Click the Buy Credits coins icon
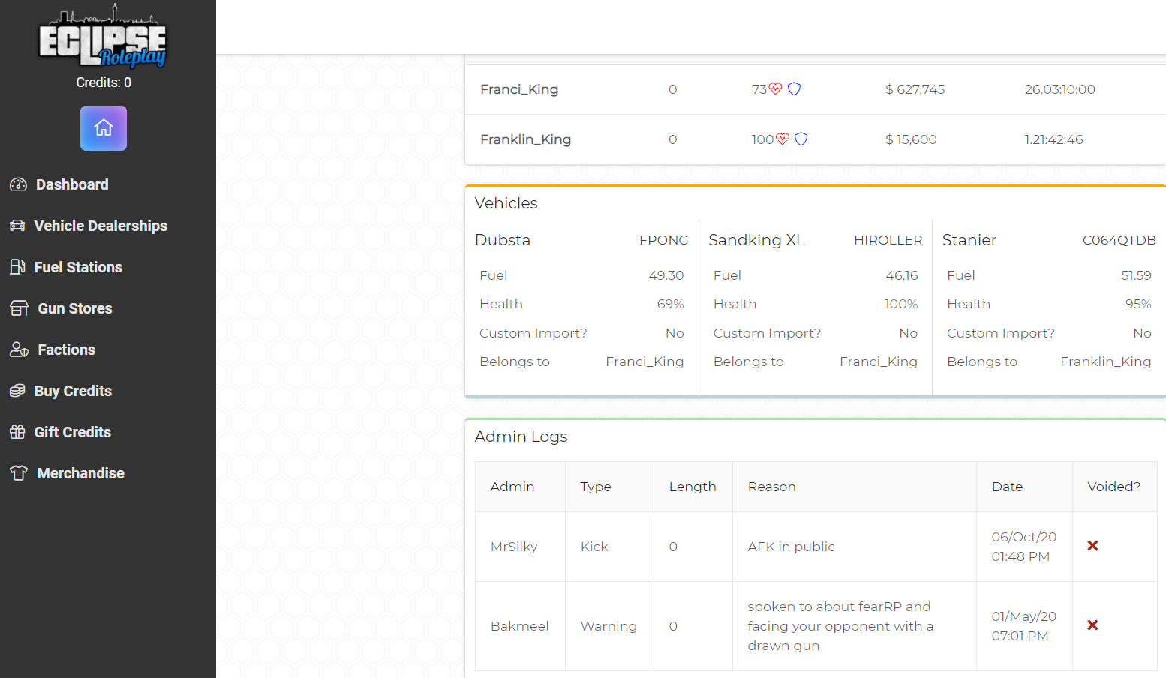 [x=17, y=391]
